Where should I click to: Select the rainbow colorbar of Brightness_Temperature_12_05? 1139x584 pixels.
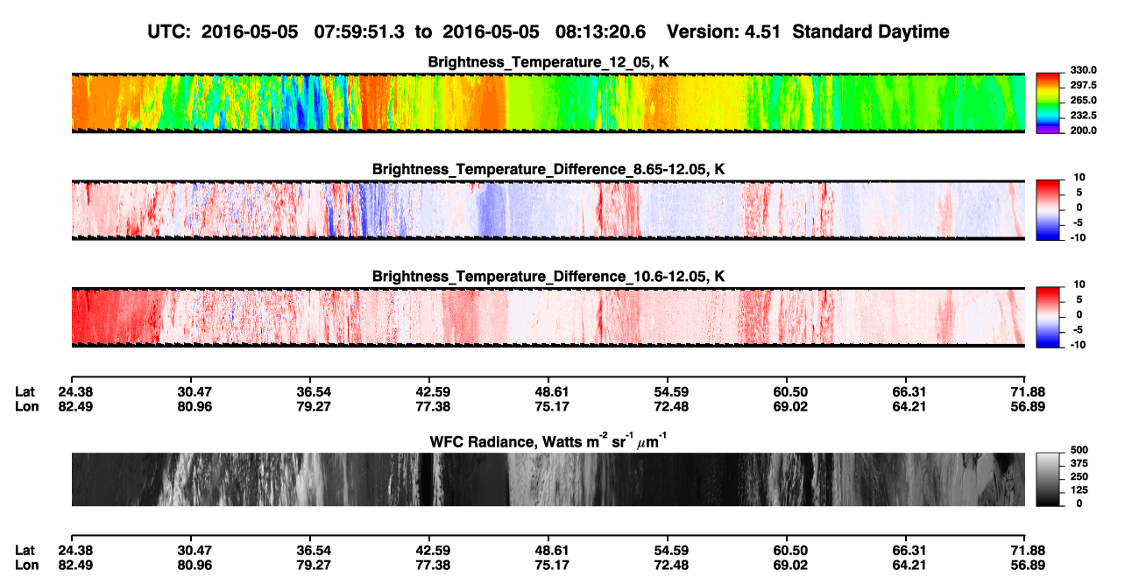(x=1048, y=102)
